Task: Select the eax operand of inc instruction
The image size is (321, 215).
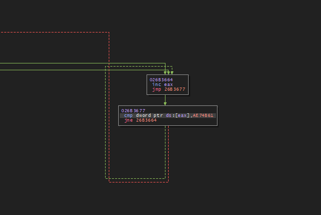Action: coord(168,84)
